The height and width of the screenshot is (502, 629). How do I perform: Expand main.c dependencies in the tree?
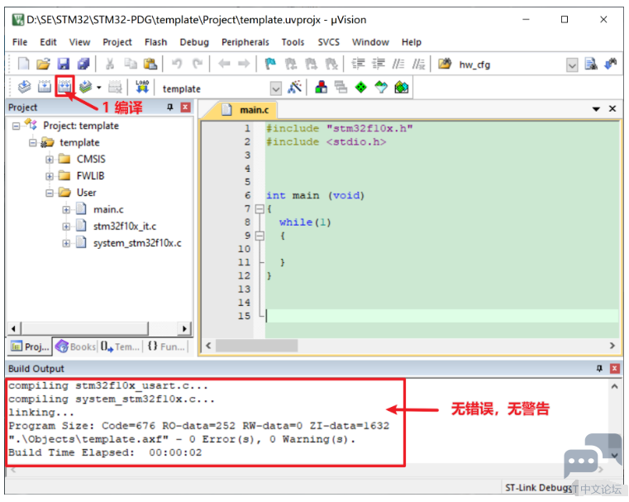[x=66, y=210]
